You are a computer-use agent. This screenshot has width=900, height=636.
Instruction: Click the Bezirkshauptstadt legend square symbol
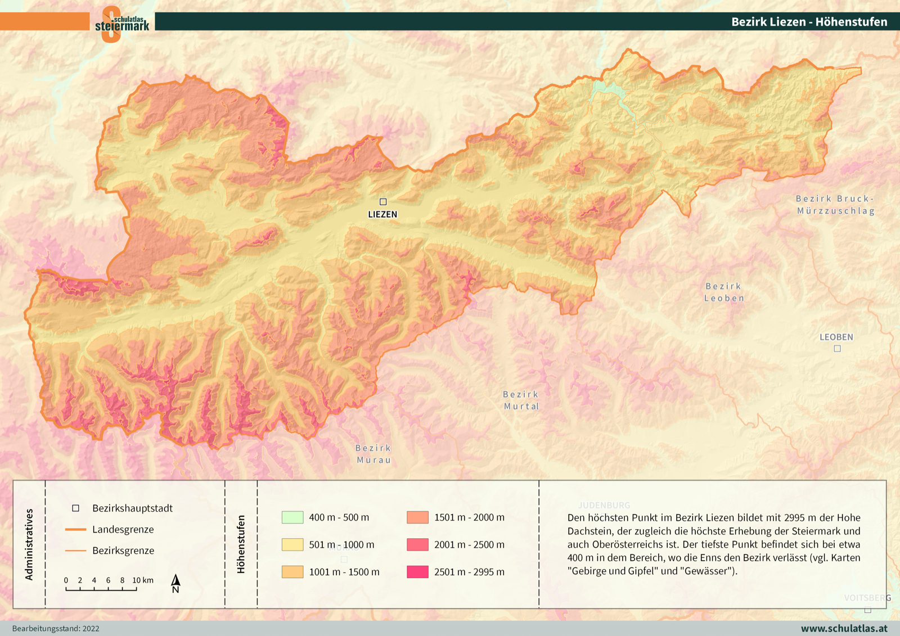[x=75, y=508]
